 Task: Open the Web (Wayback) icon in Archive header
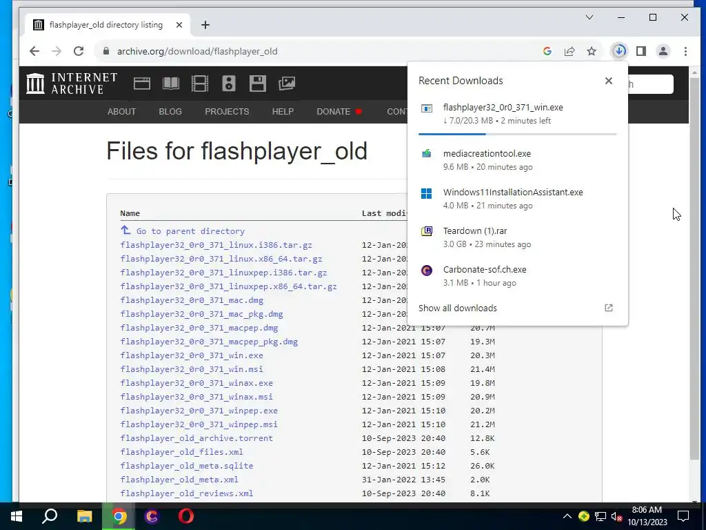point(142,84)
